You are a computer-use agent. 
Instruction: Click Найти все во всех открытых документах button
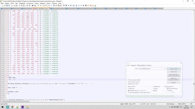(x=174, y=75)
